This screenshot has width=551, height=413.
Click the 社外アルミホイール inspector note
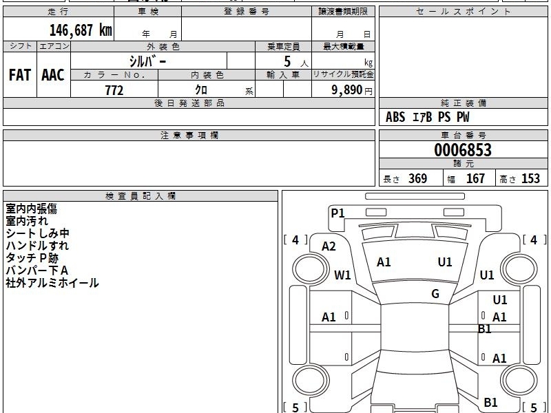click(x=52, y=283)
